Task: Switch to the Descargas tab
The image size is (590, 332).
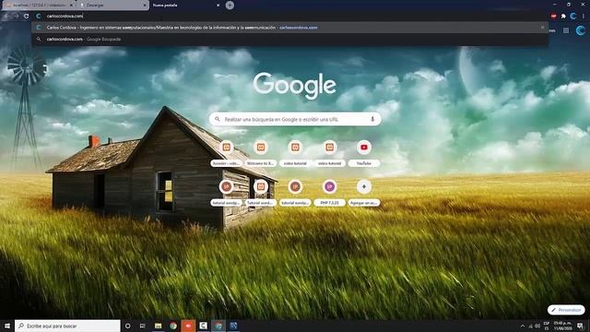Action: (x=112, y=6)
